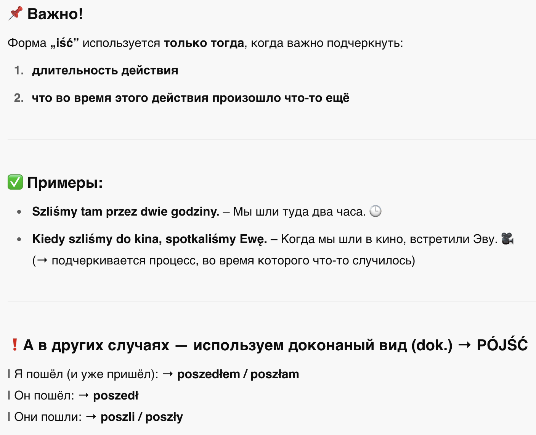Click the second numbered item about что-то ещё
The height and width of the screenshot is (435, 536).
tap(191, 98)
